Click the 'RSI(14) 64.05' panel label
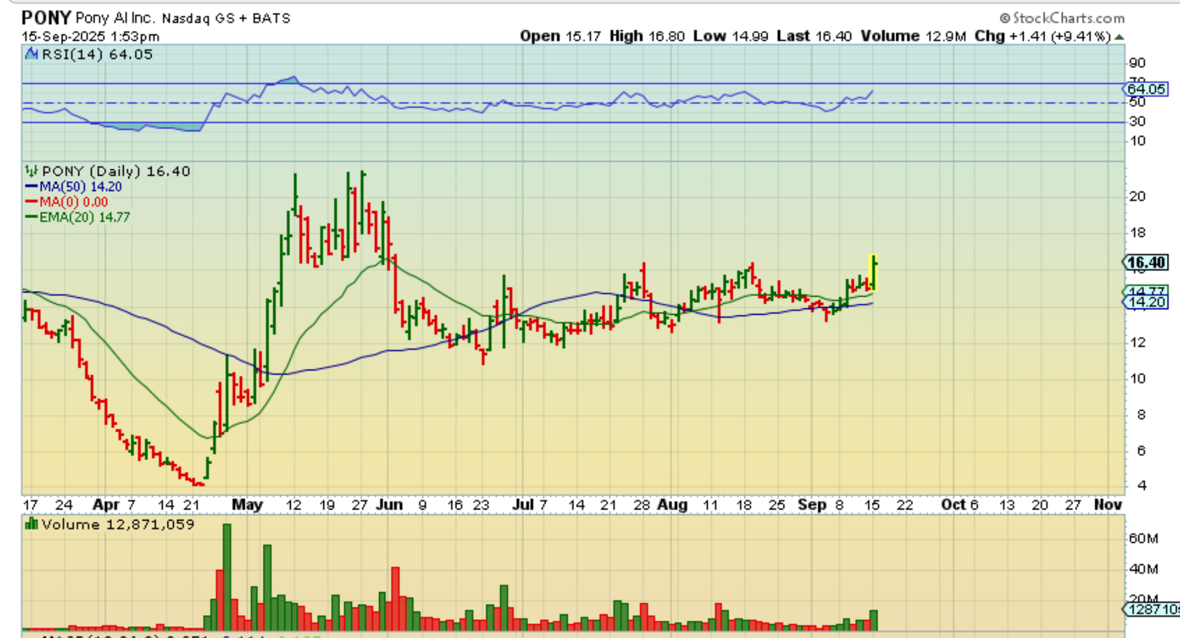 click(x=97, y=54)
